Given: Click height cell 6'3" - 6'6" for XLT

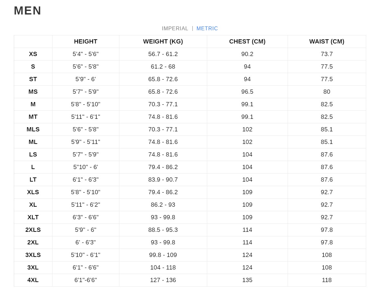Looking at the screenshot, I should [86, 217].
